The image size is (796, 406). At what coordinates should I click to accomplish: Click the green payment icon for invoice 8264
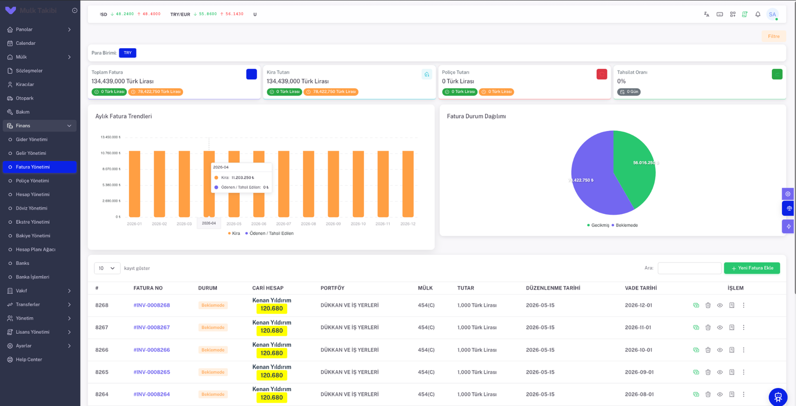[696, 394]
